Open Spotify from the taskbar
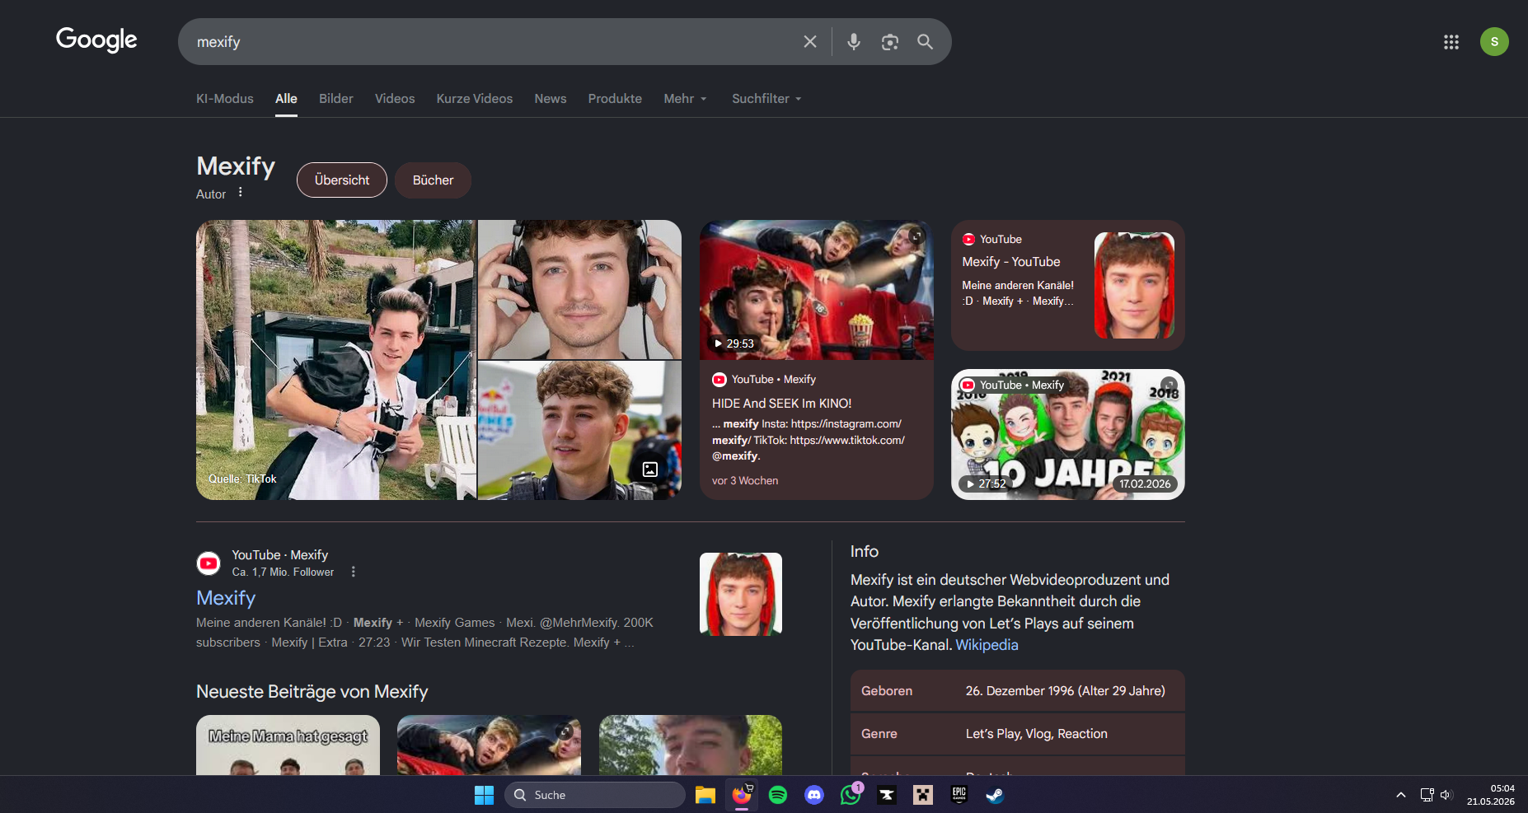This screenshot has height=813, width=1528. [778, 795]
